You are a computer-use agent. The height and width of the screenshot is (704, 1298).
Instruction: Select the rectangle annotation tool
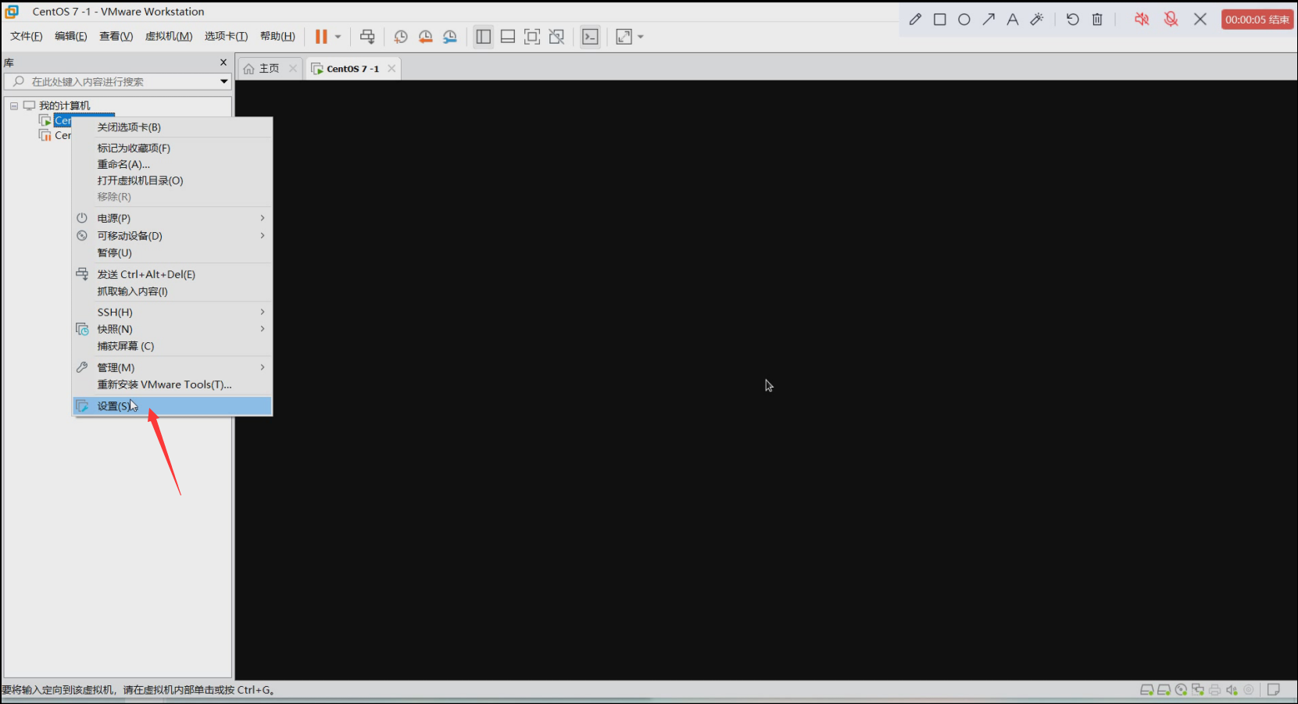[x=940, y=20]
